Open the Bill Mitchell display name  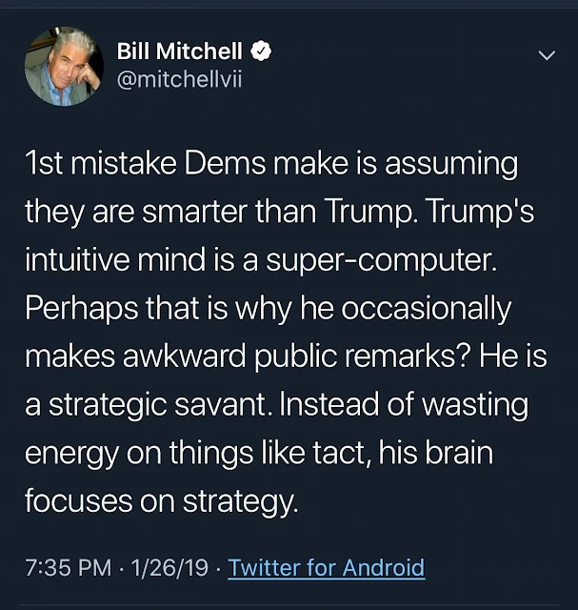click(178, 53)
